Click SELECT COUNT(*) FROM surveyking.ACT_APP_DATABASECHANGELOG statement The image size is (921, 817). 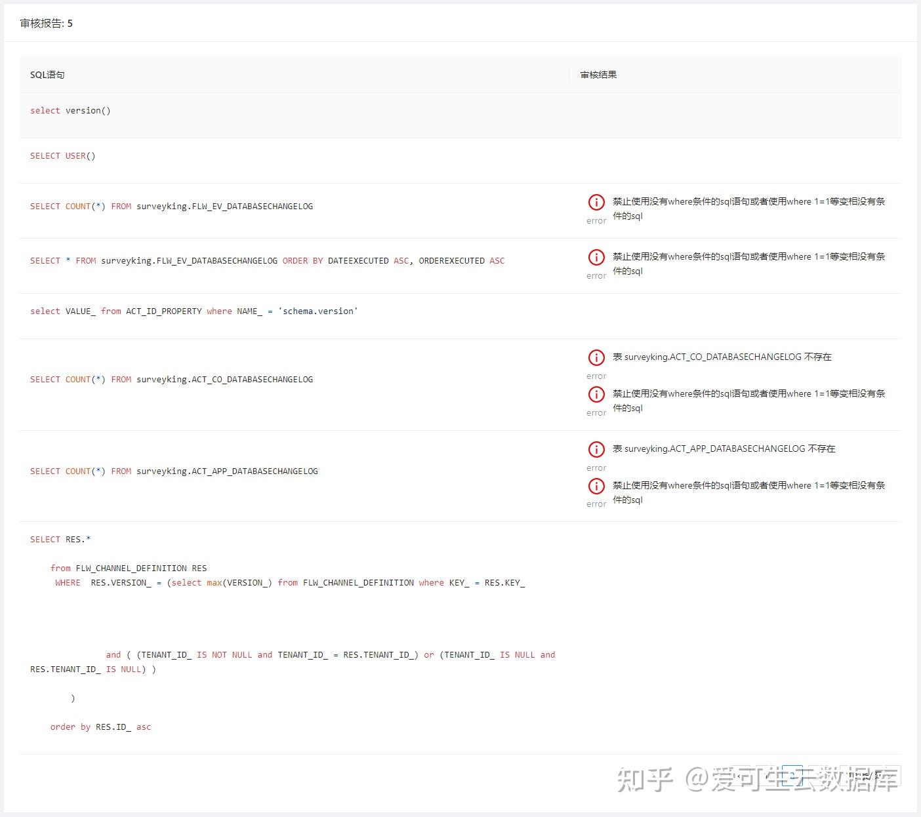174,471
